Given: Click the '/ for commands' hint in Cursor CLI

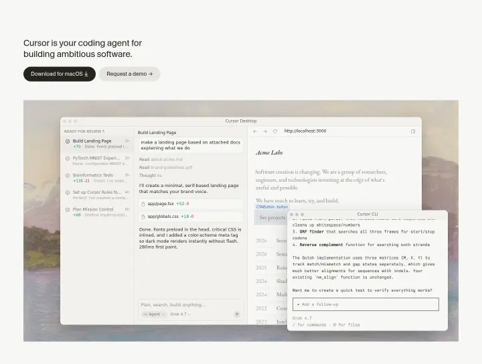Looking at the screenshot, I should (x=309, y=325).
